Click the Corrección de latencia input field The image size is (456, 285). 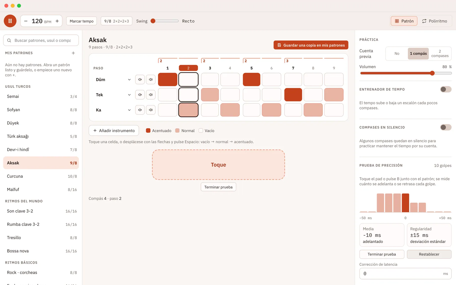[x=405, y=274]
